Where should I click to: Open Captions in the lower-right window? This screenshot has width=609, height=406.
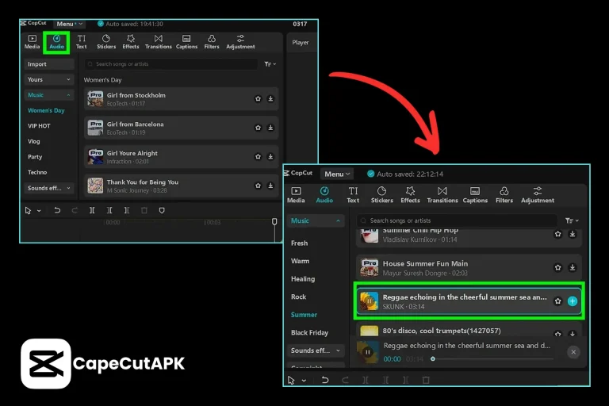(x=475, y=195)
